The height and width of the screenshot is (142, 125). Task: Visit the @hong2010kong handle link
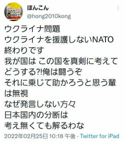[x=49, y=17]
